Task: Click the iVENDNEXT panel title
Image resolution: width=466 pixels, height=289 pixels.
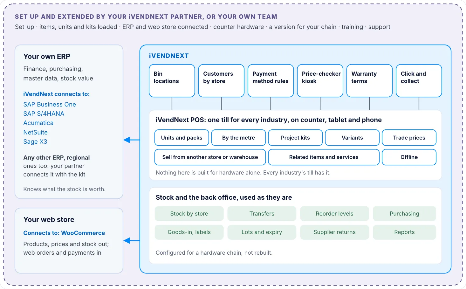Action: pos(169,56)
